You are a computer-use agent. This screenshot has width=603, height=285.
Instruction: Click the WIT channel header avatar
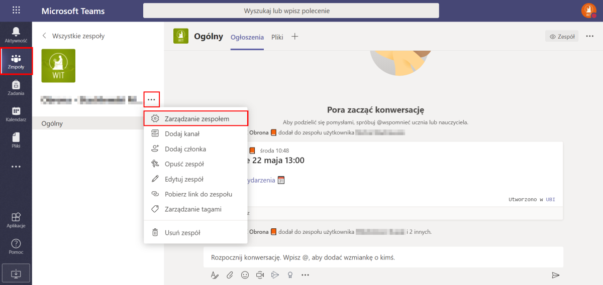181,37
